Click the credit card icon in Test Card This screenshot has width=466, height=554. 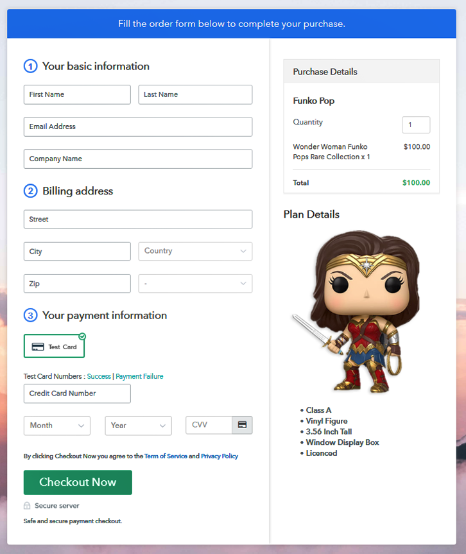(x=38, y=347)
